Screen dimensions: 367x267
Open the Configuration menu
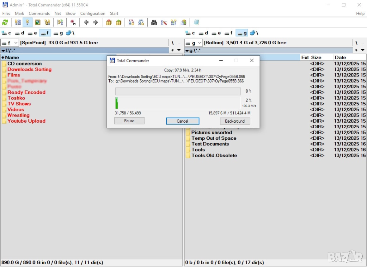click(x=92, y=14)
